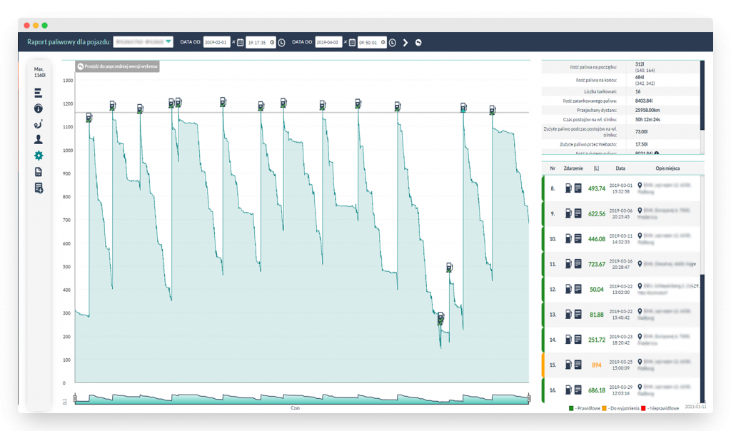731x431 pixels.
Task: Select the leftmost refueling marker on chart
Action: (89, 118)
